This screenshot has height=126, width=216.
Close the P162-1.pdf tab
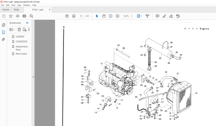point(49,10)
